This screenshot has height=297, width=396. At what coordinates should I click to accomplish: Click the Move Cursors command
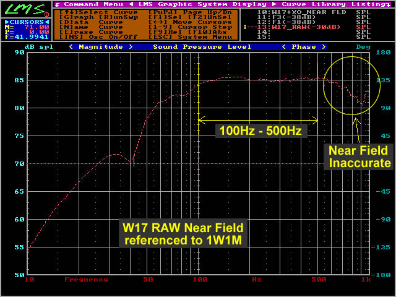[190, 22]
